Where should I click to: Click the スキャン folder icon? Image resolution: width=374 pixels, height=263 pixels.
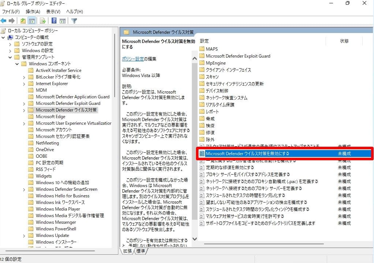coord(202,77)
